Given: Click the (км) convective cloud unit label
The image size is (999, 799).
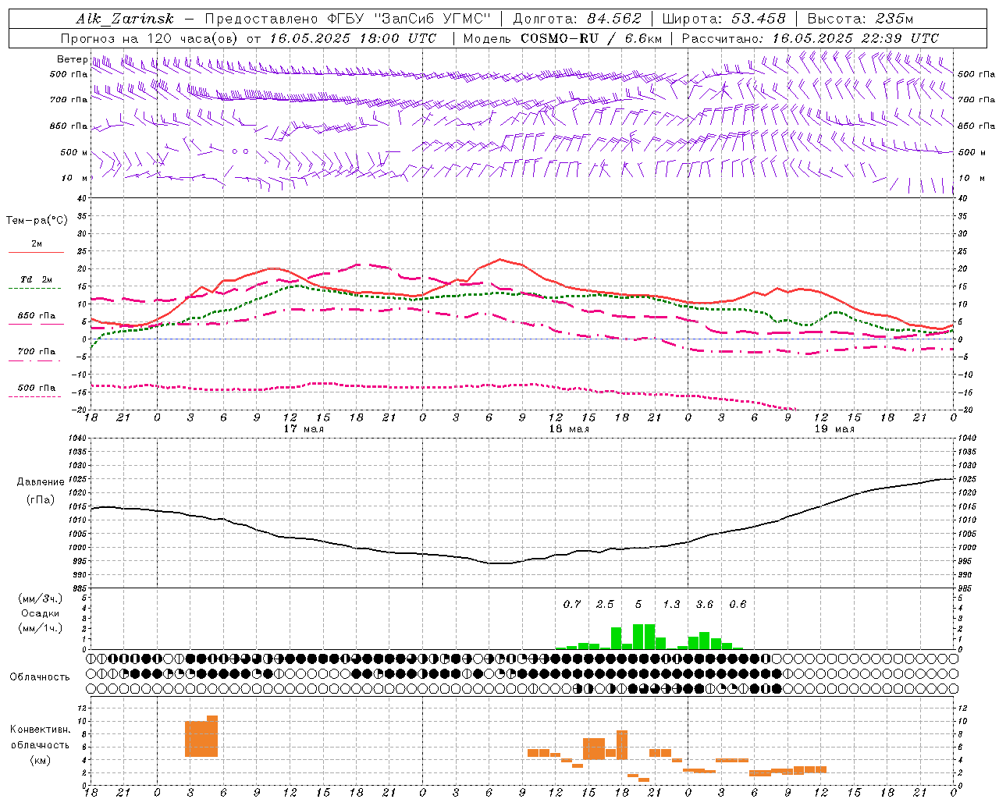Looking at the screenshot, I should pos(41,759).
